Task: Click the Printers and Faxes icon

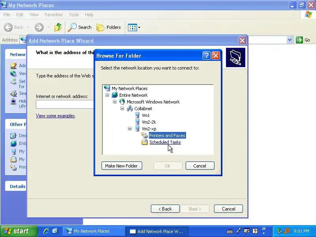Action: click(x=145, y=135)
